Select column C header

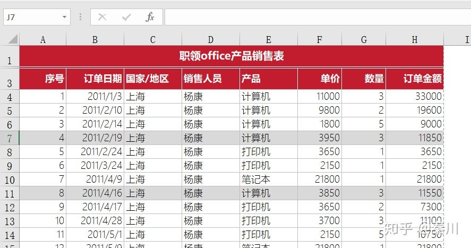pos(153,40)
